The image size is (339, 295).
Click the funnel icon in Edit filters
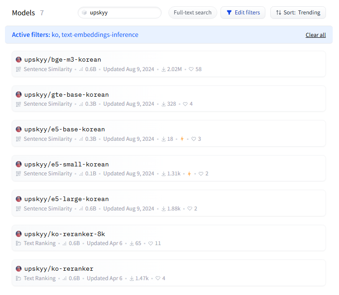[229, 13]
